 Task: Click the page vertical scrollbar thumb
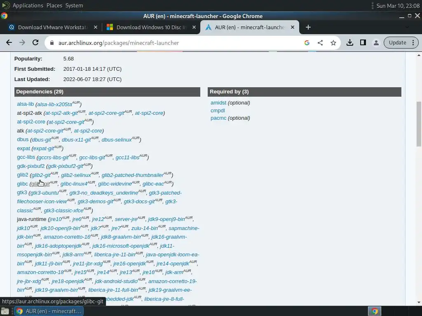click(419, 124)
